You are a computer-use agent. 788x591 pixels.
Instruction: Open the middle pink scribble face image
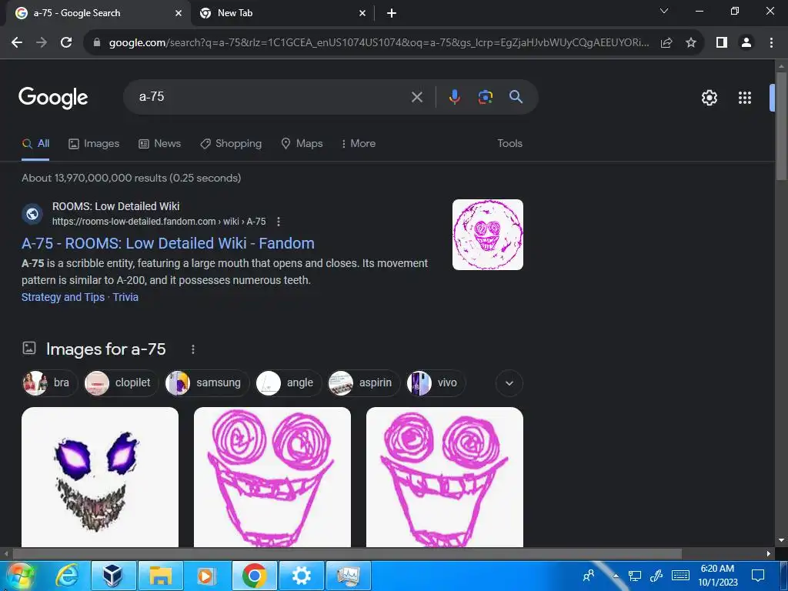point(272,477)
